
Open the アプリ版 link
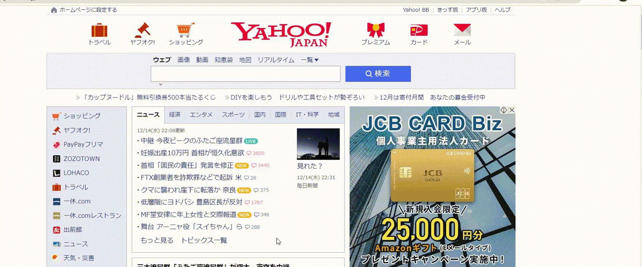point(476,10)
